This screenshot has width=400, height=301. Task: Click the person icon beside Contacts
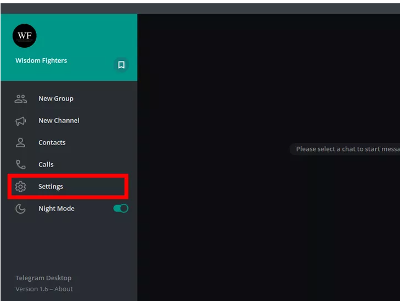click(x=21, y=143)
